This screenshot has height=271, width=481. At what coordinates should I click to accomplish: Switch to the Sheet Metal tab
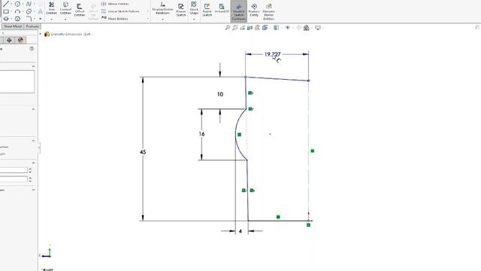(13, 26)
